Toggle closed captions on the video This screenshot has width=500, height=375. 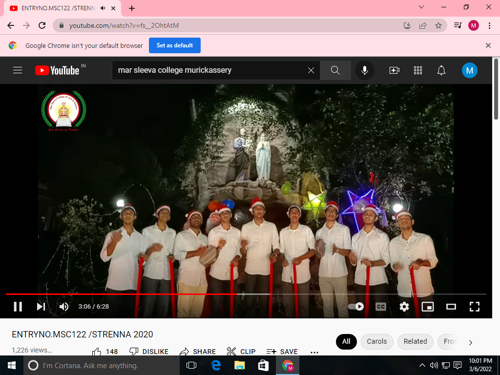(x=381, y=307)
